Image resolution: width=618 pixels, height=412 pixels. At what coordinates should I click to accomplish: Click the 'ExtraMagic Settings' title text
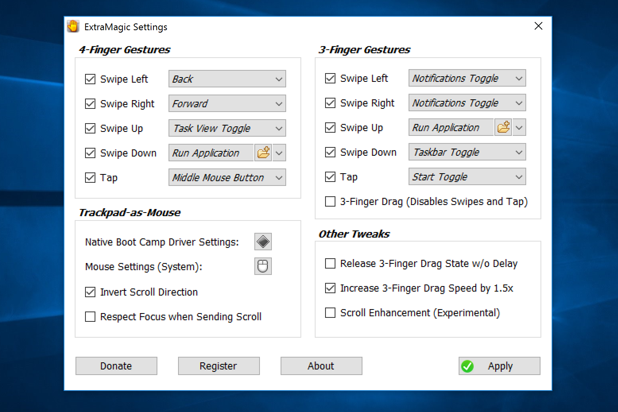pyautogui.click(x=126, y=27)
